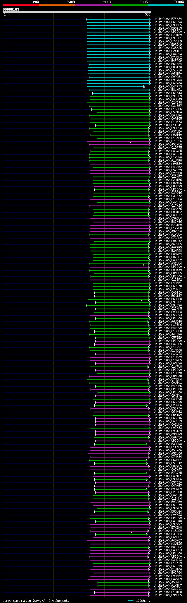187x603 pixels.
Task: Select the UniRef100_B9RG09 label
Action: (168, 45)
